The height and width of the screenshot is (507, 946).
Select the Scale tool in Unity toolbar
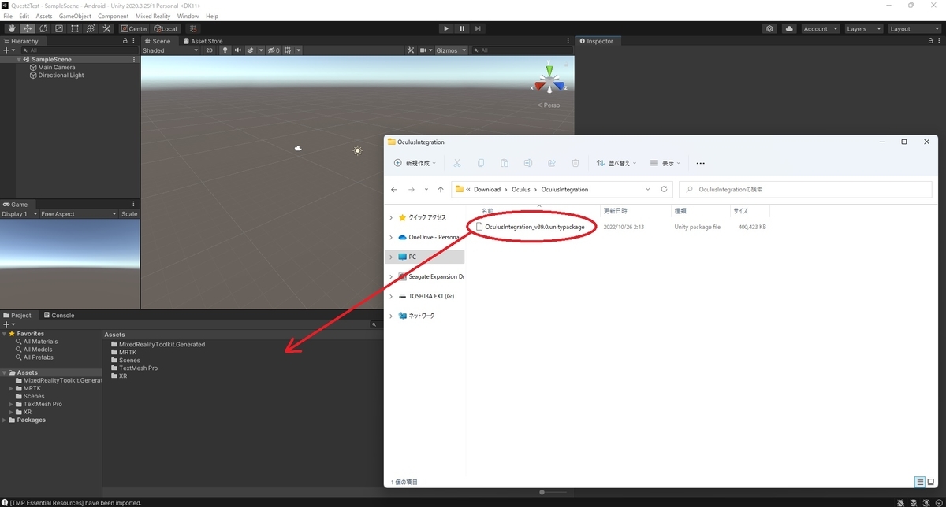[x=58, y=28]
